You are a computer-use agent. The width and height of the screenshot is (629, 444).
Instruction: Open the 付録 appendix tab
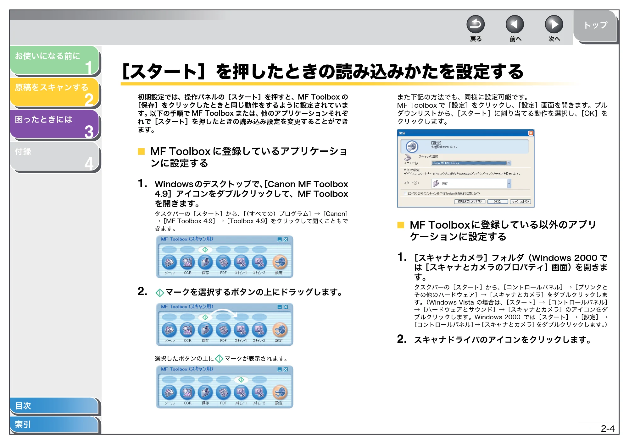pos(55,156)
